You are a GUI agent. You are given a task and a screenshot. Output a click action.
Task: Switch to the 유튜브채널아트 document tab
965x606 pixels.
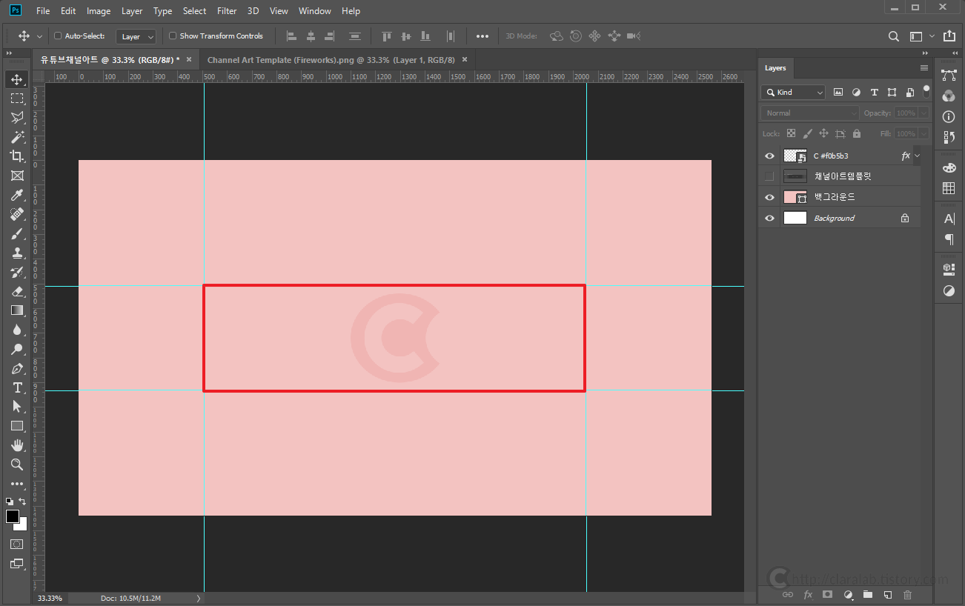[115, 60]
